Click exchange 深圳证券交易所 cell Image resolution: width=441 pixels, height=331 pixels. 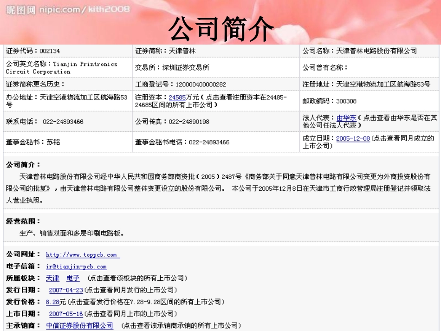[216, 67]
